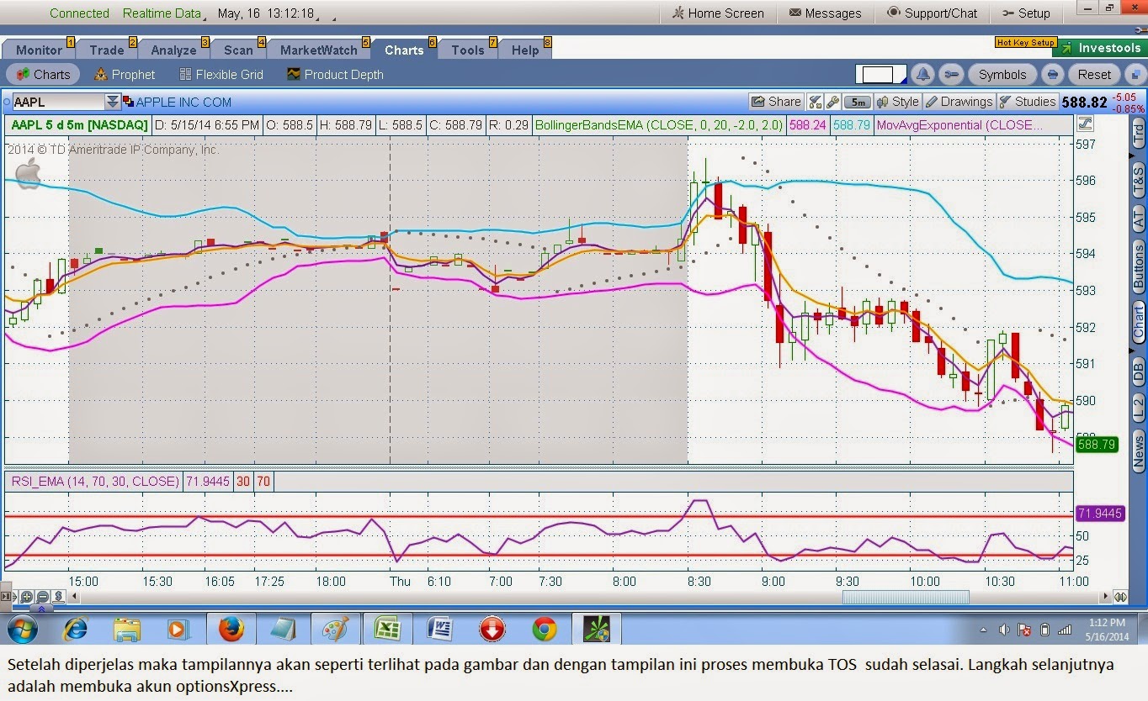Click the thinkorswim taskbar icon

coord(597,629)
